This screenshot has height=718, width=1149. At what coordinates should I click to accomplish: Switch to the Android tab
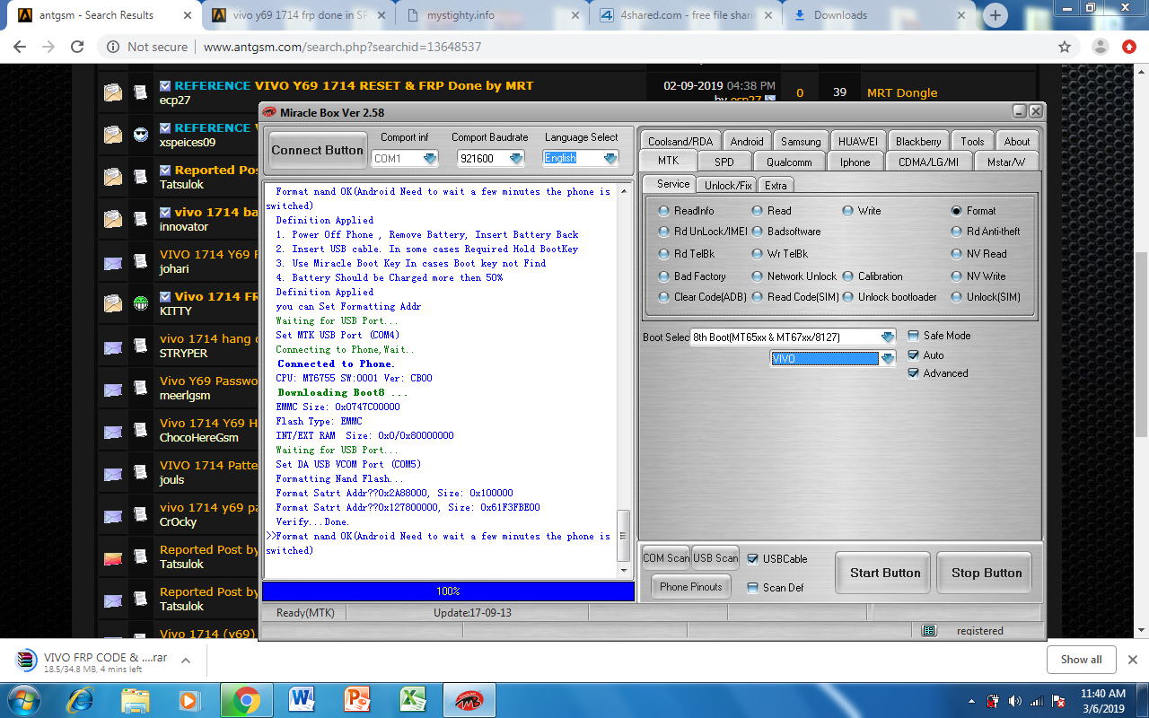click(747, 142)
